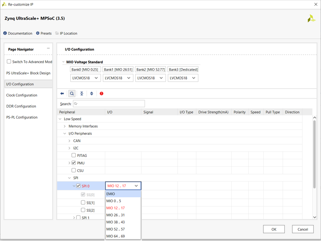Expand the CAN peripheral node

click(69, 141)
